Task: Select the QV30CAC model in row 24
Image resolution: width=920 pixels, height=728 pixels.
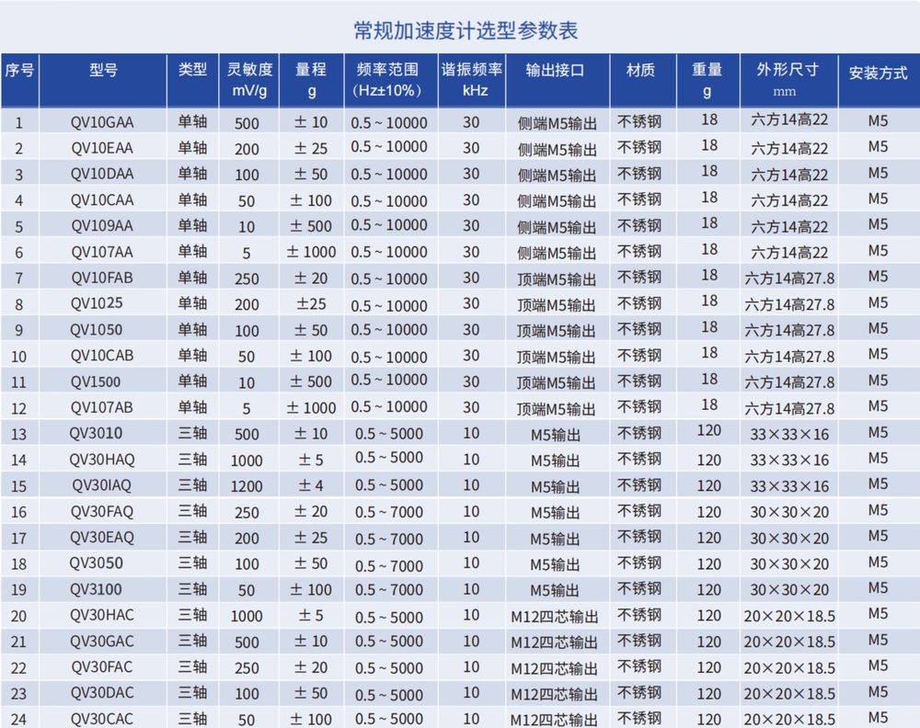Action: pos(106,720)
